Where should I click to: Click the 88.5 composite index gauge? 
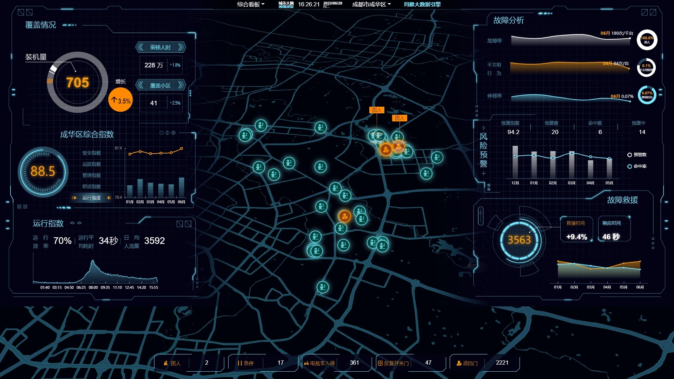coord(43,172)
